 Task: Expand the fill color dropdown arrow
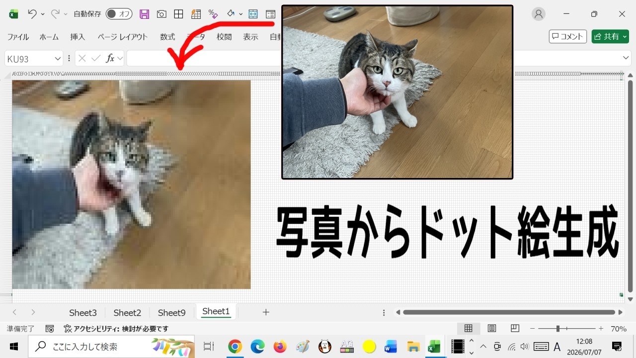point(241,14)
